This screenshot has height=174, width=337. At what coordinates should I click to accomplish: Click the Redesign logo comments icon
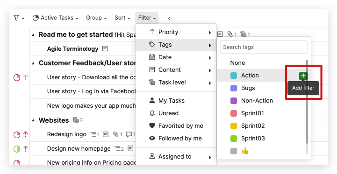[x=129, y=134]
